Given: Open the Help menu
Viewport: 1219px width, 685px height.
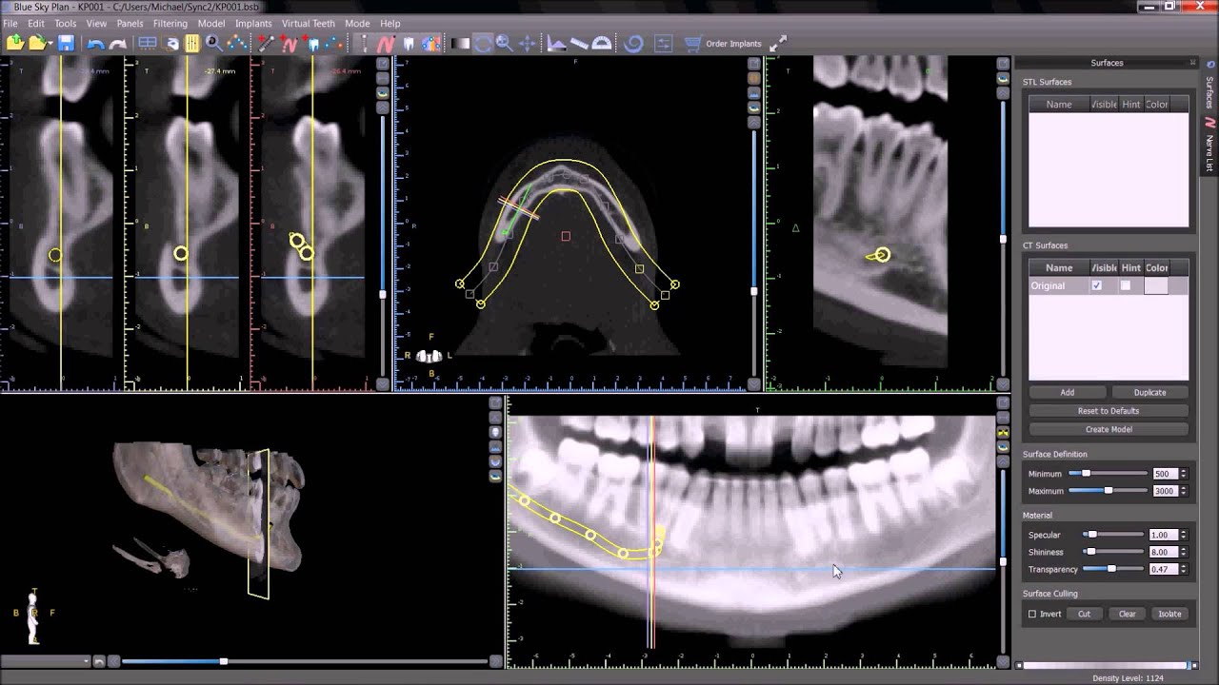Looking at the screenshot, I should point(390,23).
